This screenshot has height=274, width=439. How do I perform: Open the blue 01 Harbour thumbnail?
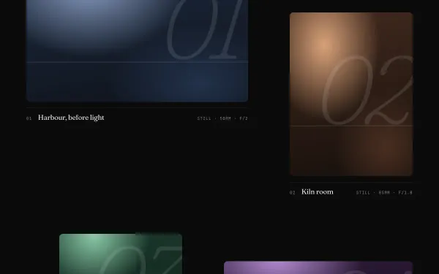coord(138,51)
